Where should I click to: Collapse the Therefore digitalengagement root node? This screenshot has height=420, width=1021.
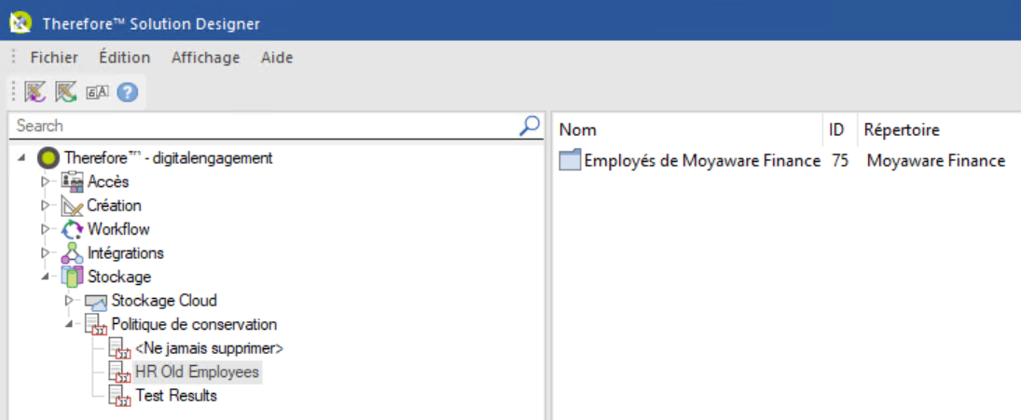22,158
